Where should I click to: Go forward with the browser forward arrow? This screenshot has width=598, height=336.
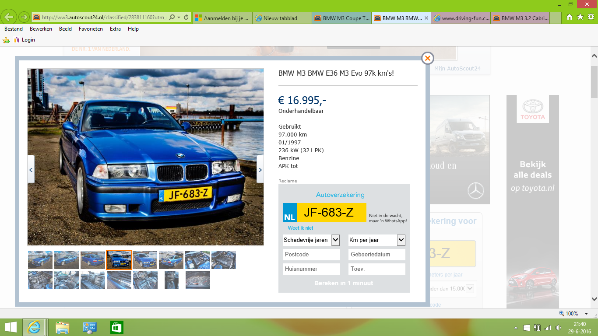pyautogui.click(x=24, y=17)
